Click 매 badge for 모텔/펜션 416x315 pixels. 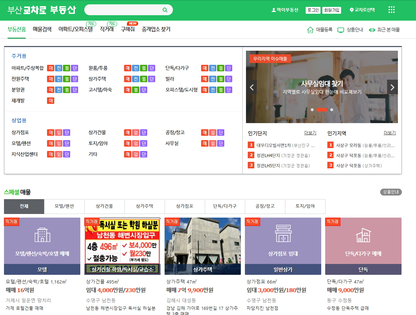coord(51,143)
